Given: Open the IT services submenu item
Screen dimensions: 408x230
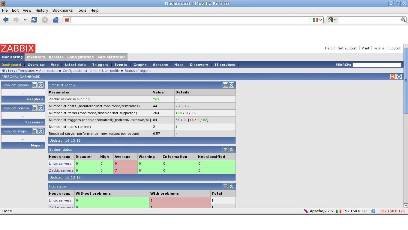Looking at the screenshot, I should pos(225,65).
